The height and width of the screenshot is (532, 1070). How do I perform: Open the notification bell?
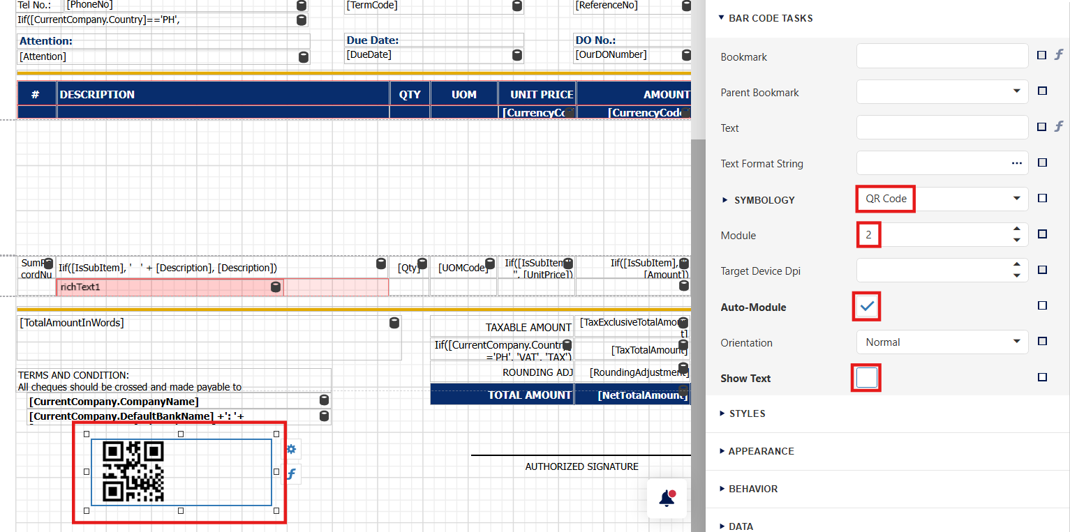tap(667, 498)
